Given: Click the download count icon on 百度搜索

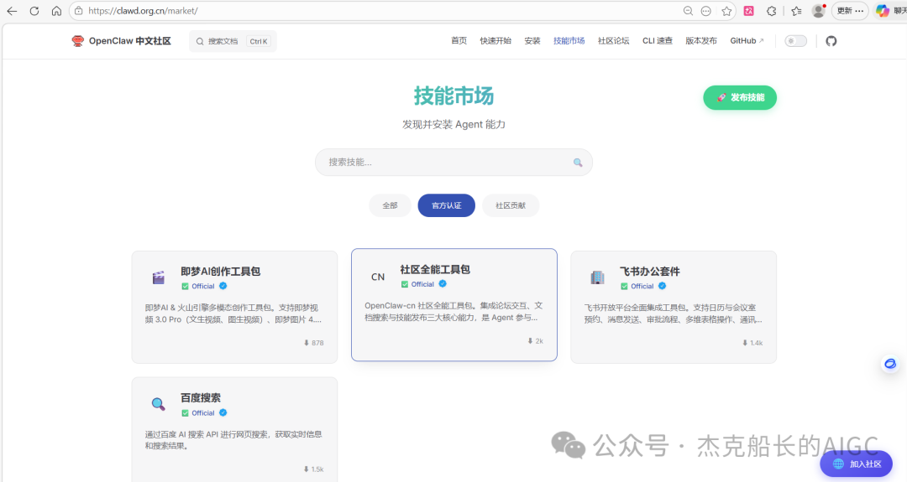Looking at the screenshot, I should [x=306, y=469].
